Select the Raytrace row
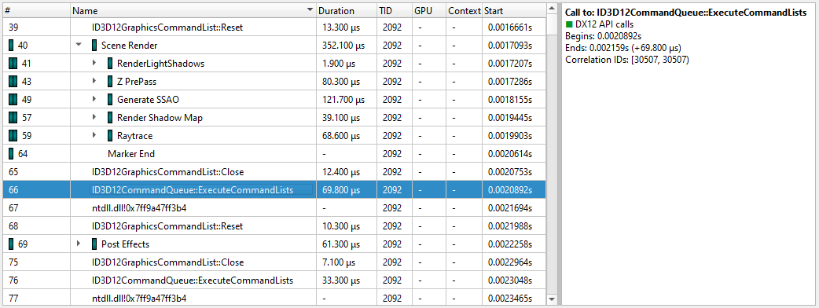819x308 pixels. point(274,136)
